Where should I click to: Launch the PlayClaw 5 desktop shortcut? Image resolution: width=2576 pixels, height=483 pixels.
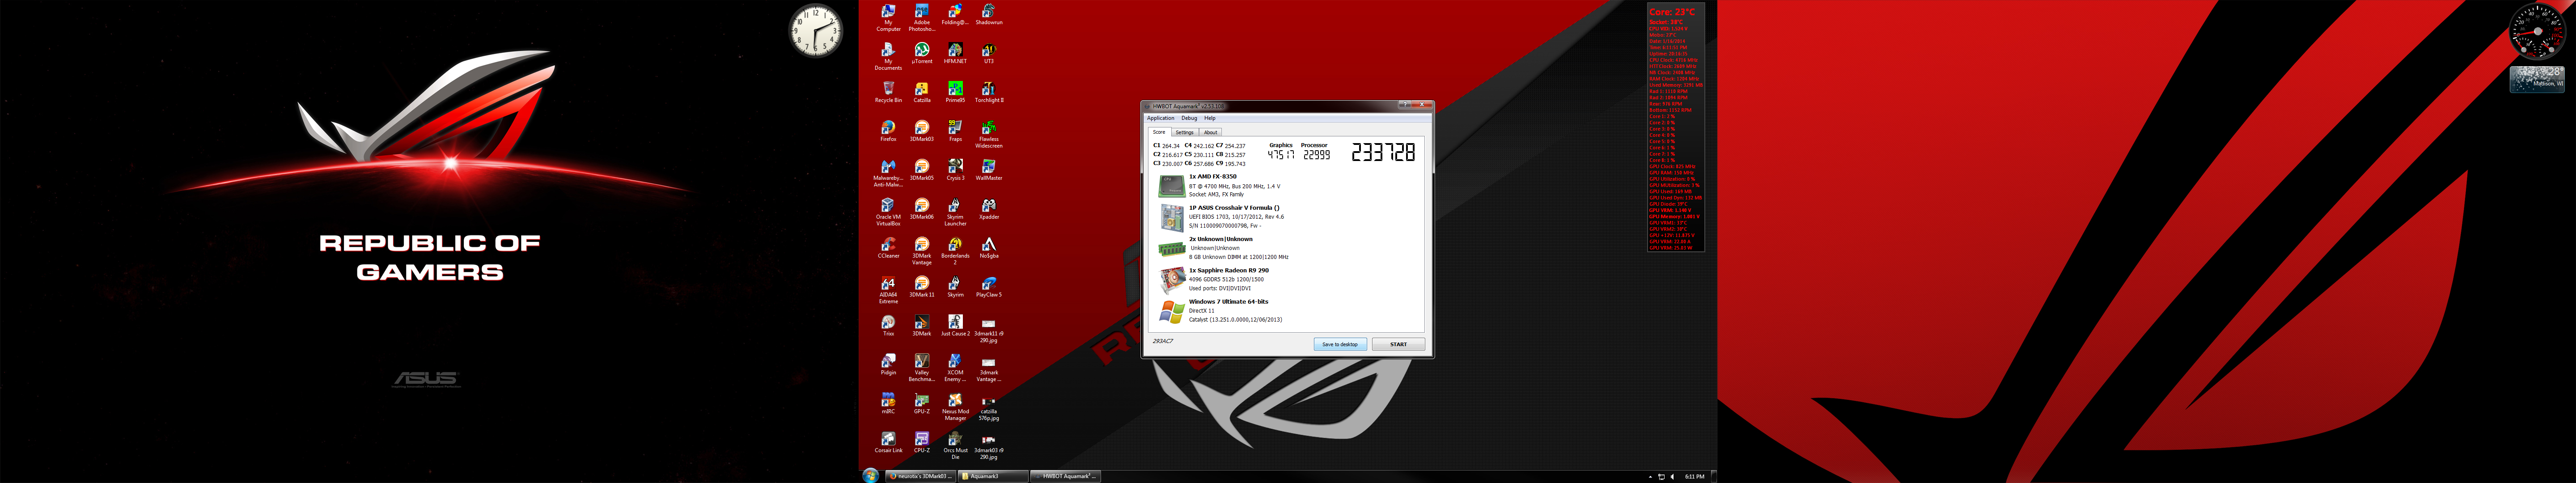click(x=988, y=288)
